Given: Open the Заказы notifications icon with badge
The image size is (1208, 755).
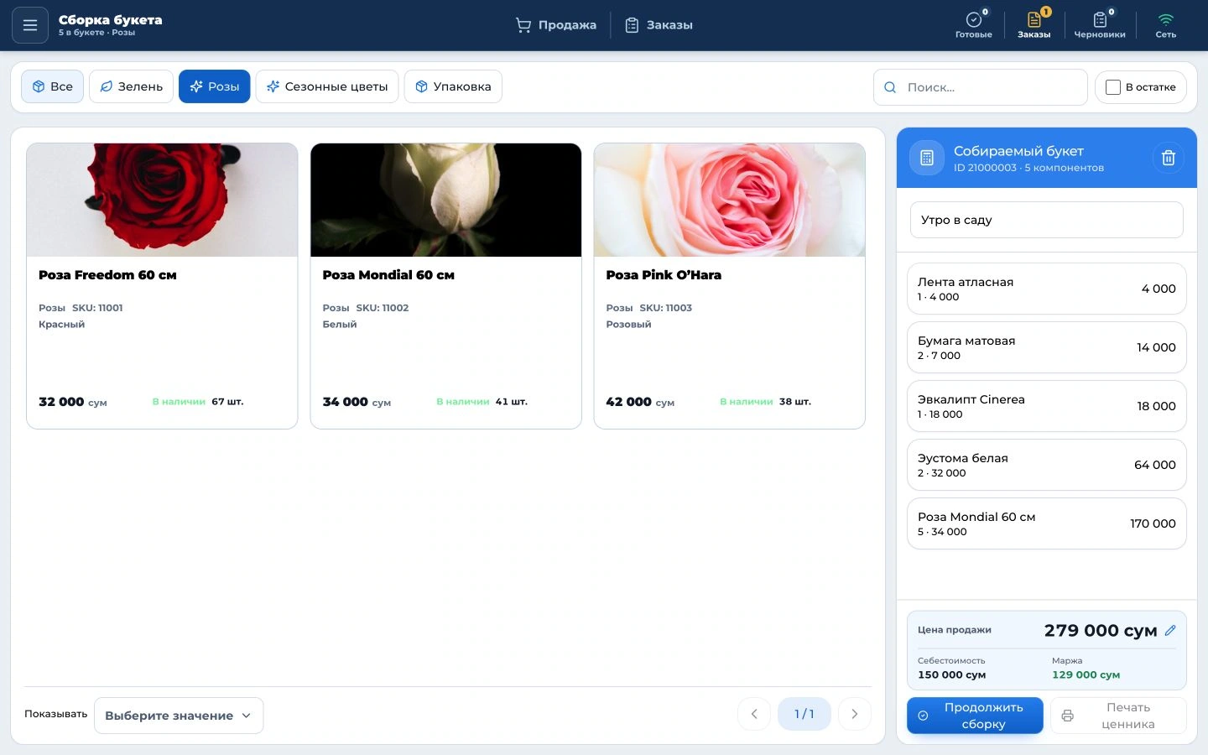Looking at the screenshot, I should point(1034,24).
